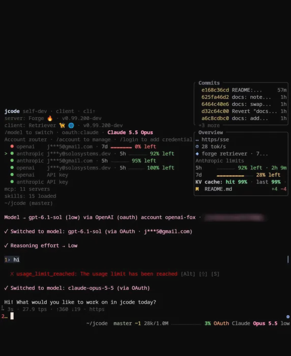Click 'KV cache: hit 99%' entry
291x356 pixels.
click(x=221, y=182)
